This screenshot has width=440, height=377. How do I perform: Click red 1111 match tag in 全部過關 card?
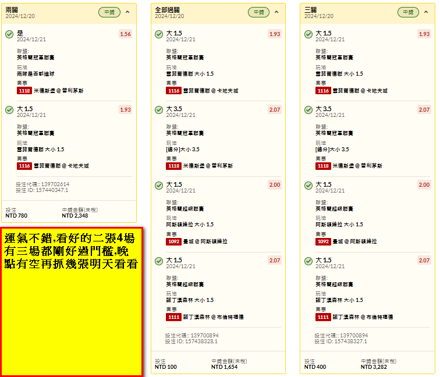click(x=173, y=317)
